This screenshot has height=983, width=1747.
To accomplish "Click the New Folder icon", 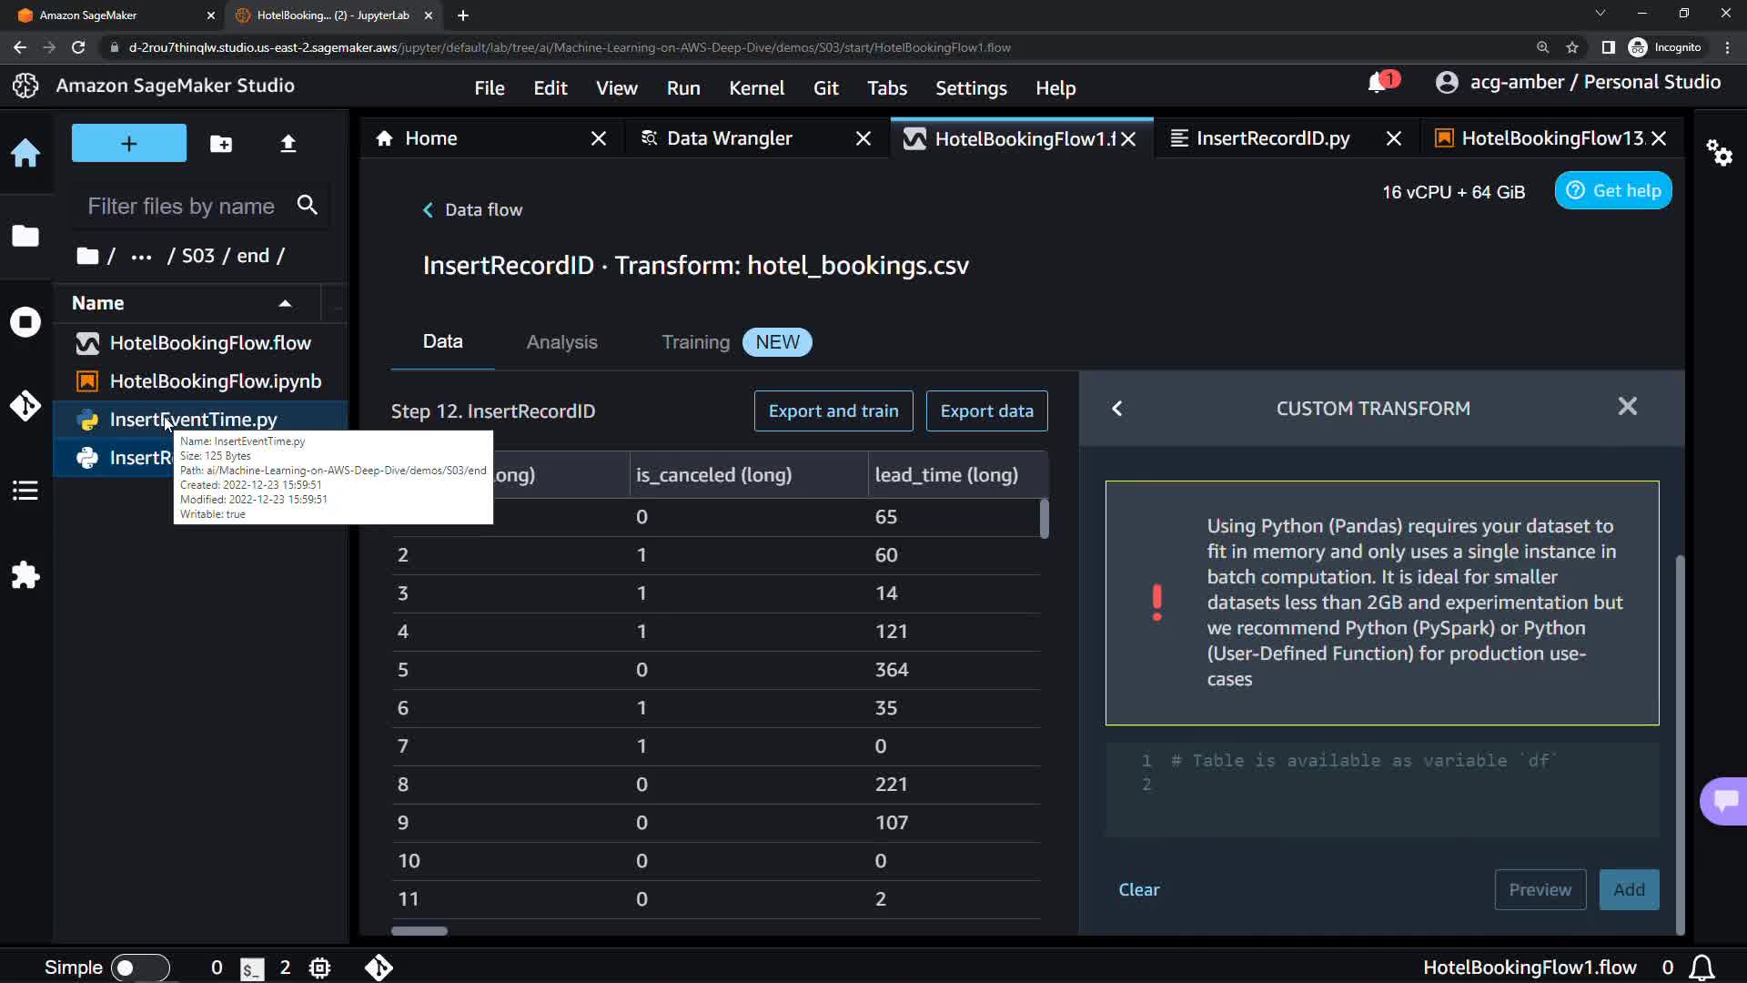I will pyautogui.click(x=221, y=144).
